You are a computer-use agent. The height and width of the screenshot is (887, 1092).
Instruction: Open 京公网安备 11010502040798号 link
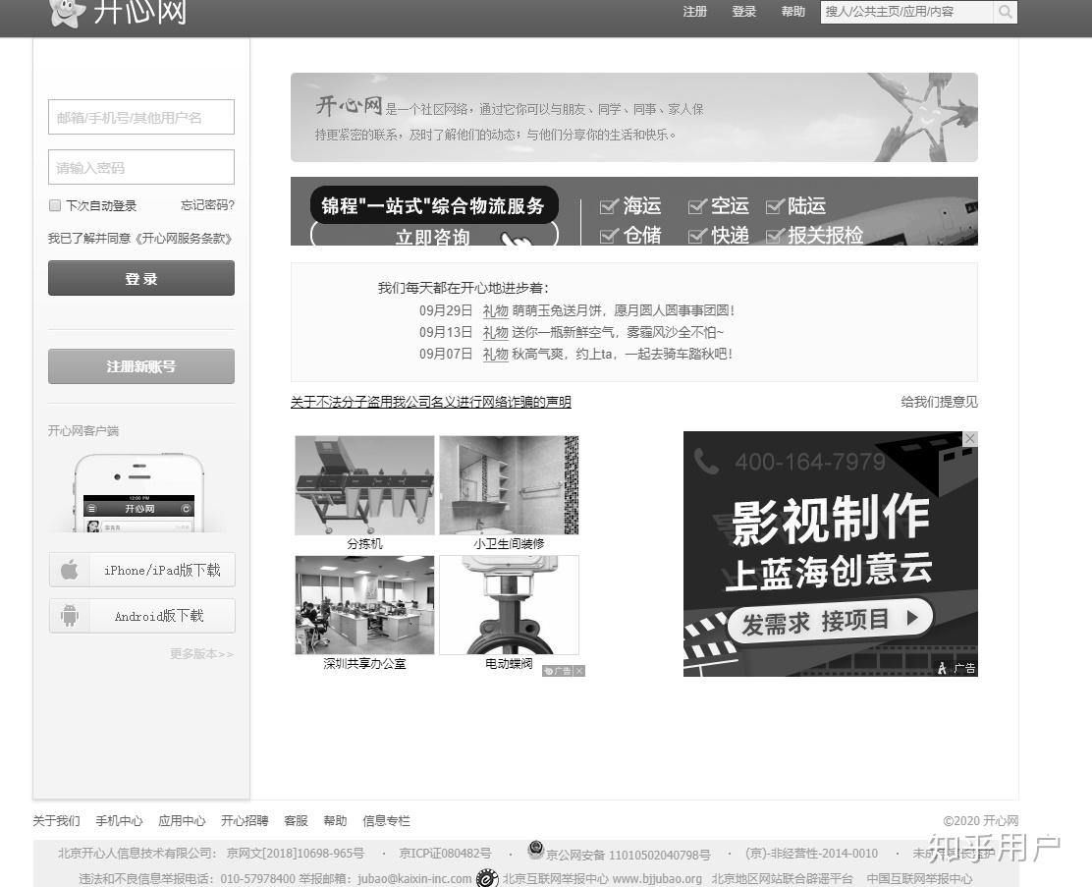628,855
